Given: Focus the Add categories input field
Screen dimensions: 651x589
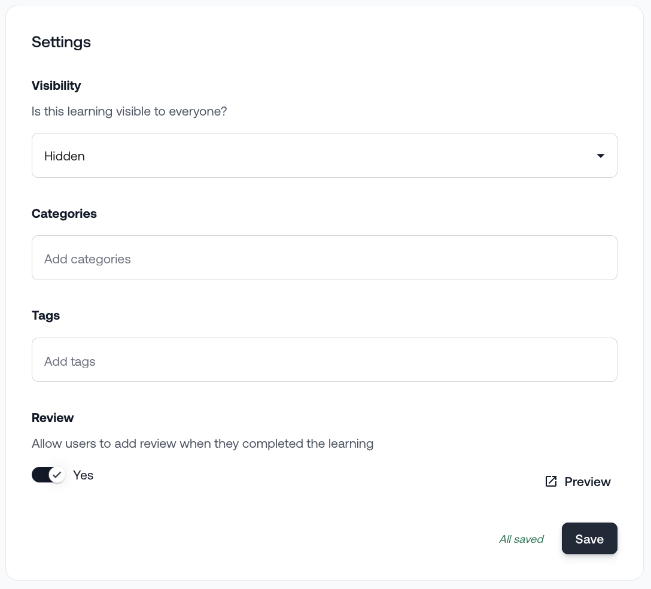Looking at the screenshot, I should pos(324,258).
